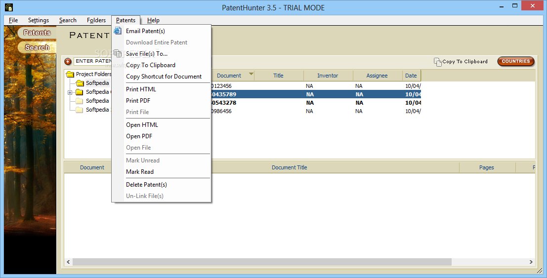The image size is (547, 278).
Task: Minimize the PatentHunter window
Action: pyautogui.click(x=502, y=6)
